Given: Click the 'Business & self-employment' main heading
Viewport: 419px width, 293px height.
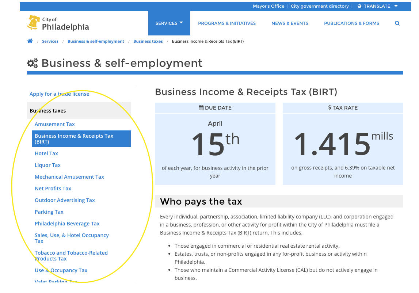Looking at the screenshot, I should pyautogui.click(x=122, y=63).
